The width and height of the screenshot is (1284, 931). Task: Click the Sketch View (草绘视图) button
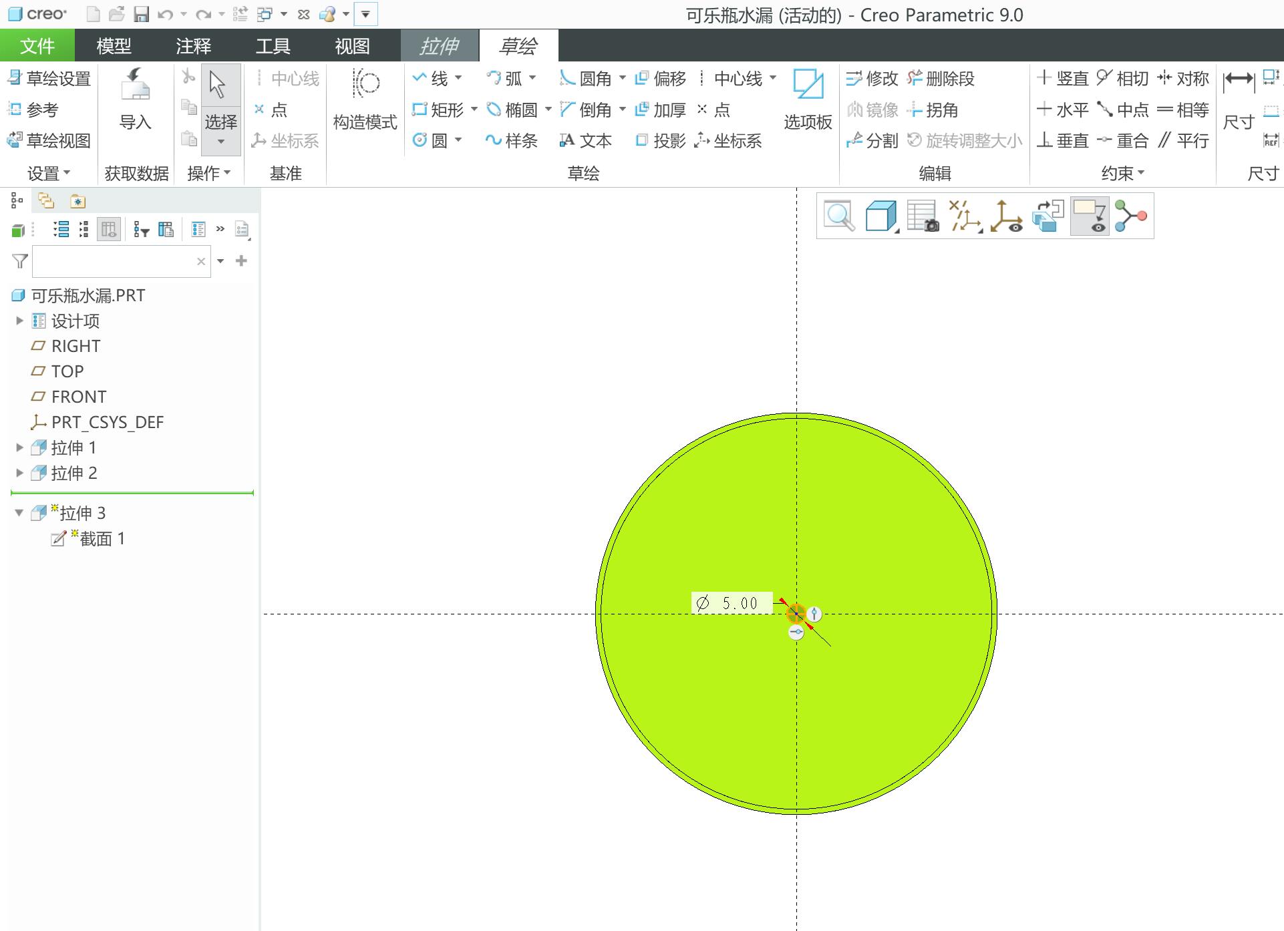coord(49,140)
